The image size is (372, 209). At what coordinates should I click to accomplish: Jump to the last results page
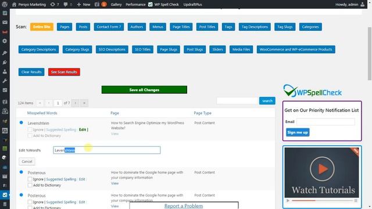(84, 103)
